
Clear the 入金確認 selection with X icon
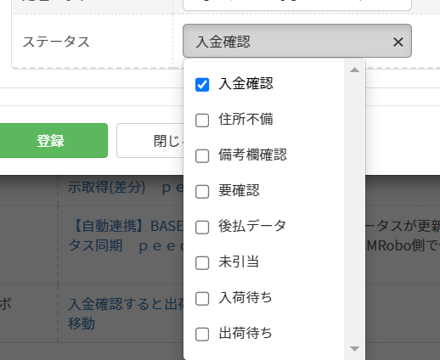pos(398,42)
